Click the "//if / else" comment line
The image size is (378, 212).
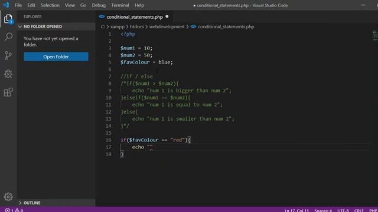pos(136,77)
